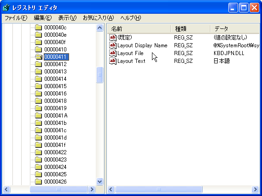Click REG_SZ type of (既定) row
This screenshot has width=262, height=196.
point(183,38)
